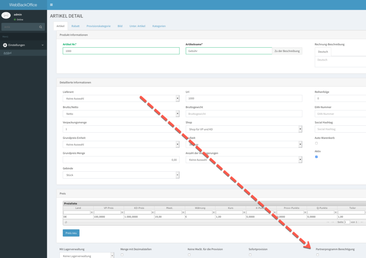Sort by the Land column header

point(78,208)
